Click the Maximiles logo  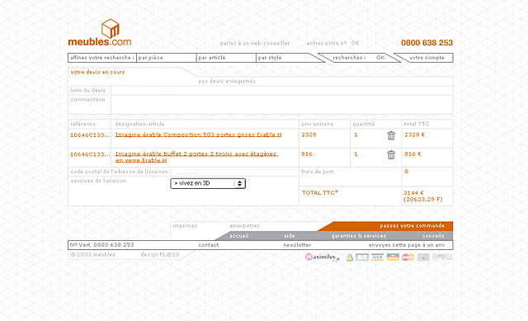(x=323, y=257)
